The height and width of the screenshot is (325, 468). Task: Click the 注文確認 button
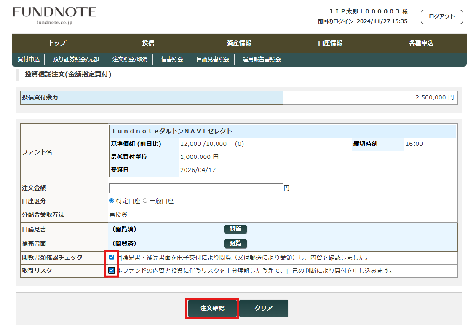coord(212,308)
